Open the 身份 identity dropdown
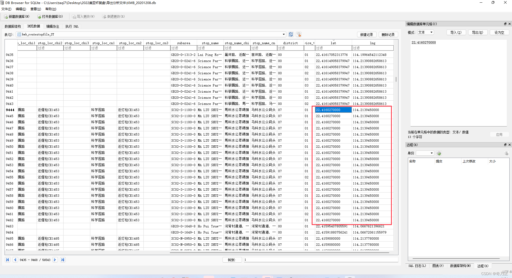 (x=425, y=153)
